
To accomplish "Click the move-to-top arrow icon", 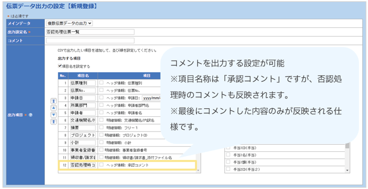I will [x=53, y=101].
